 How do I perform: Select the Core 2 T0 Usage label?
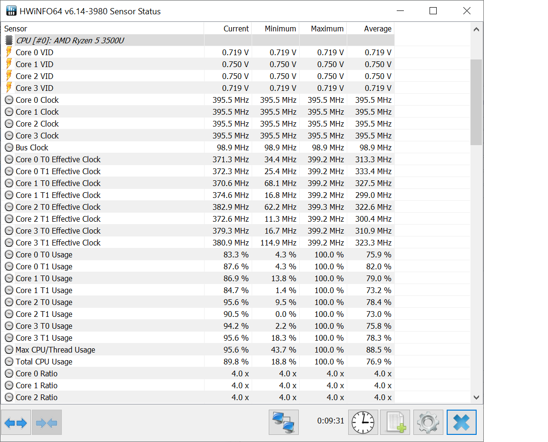44,302
